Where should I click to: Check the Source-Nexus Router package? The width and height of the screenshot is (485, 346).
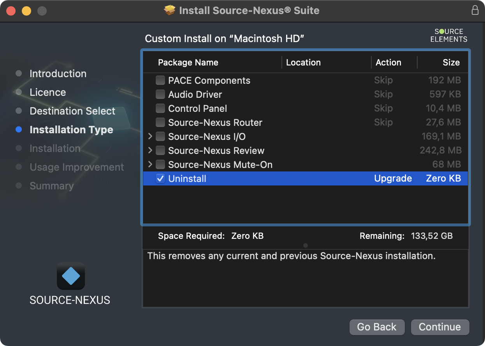[x=160, y=123]
